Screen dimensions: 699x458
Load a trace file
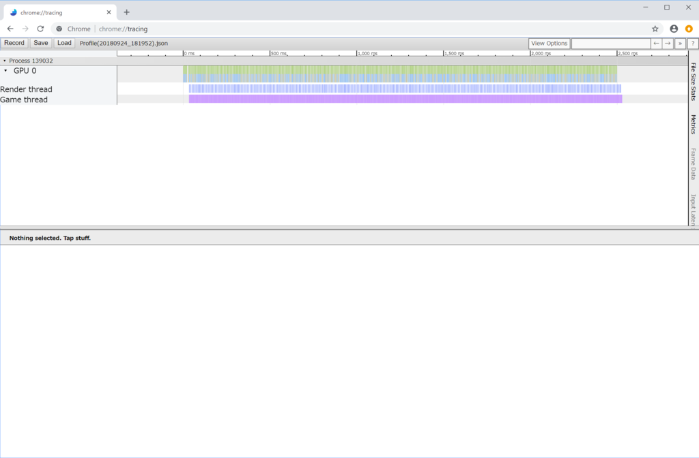point(64,43)
